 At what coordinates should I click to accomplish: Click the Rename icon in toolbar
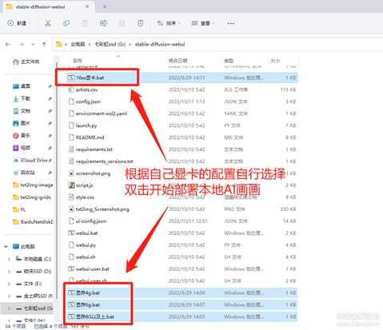point(103,23)
